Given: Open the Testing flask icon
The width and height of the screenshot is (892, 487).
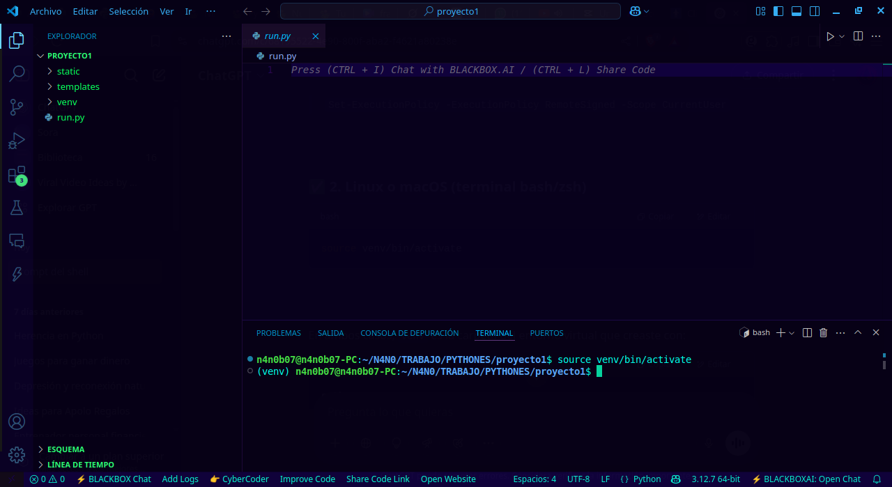Looking at the screenshot, I should point(17,207).
